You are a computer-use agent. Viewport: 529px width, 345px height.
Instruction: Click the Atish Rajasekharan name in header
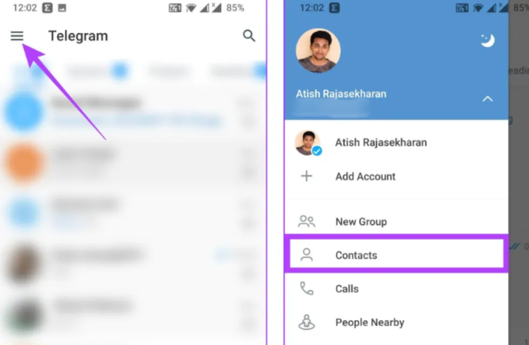341,94
